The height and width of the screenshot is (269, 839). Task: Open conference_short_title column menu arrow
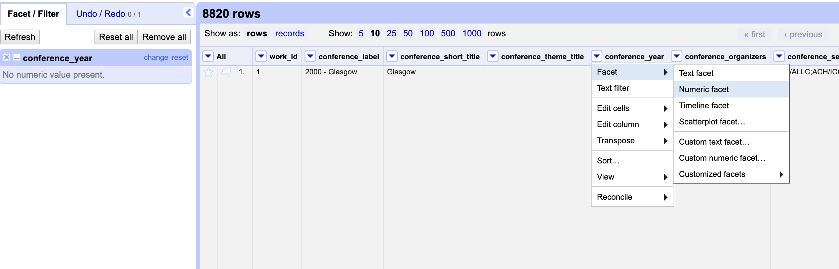point(392,56)
